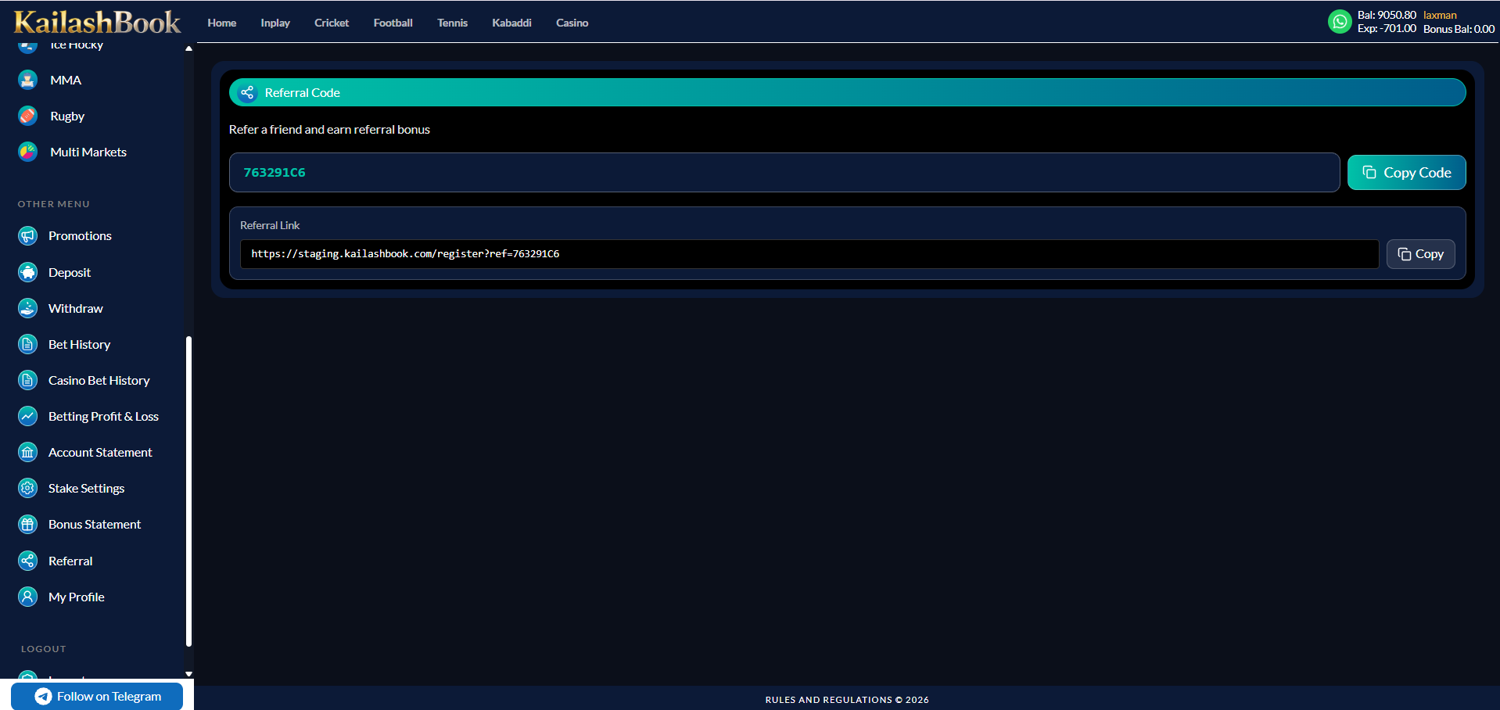The image size is (1500, 710).
Task: Click the LOGOUT section heading
Action: 44,649
